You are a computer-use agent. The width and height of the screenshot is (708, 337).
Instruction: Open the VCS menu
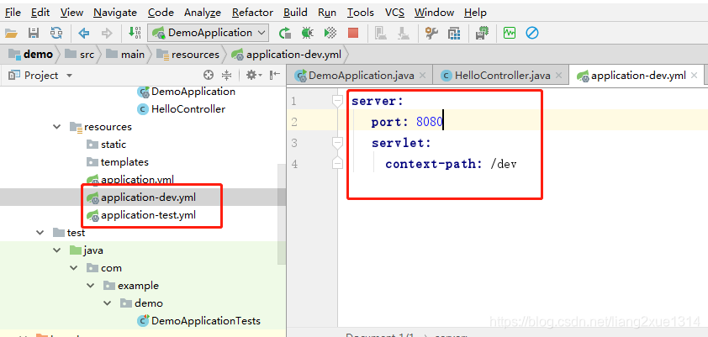[x=394, y=13]
